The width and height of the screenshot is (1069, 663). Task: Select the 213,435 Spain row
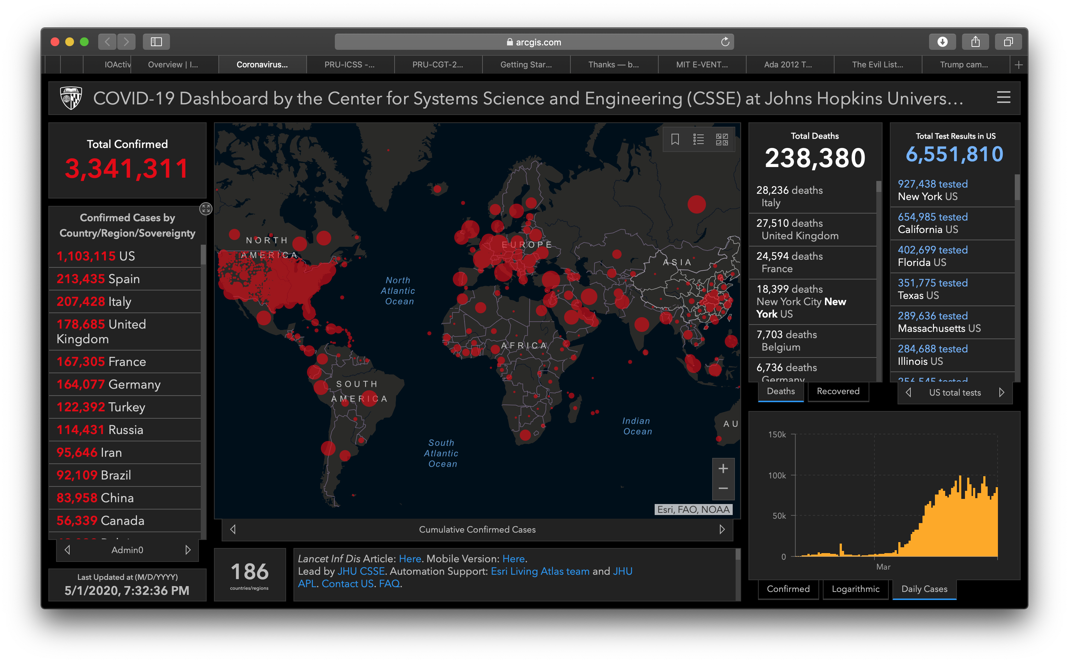(x=125, y=279)
